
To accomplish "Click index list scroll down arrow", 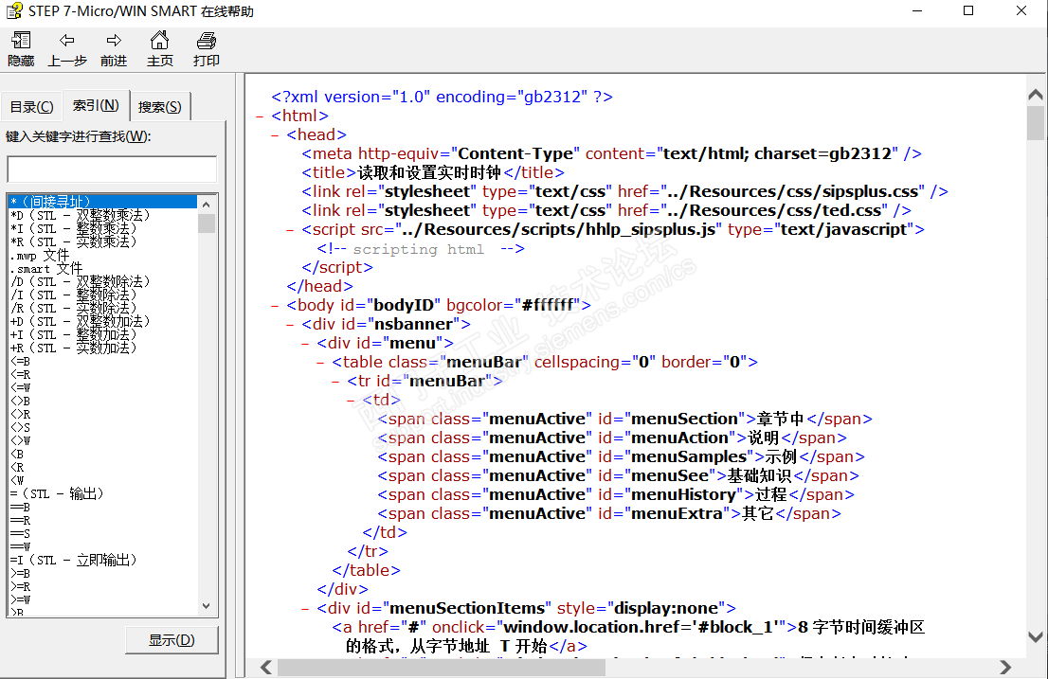I will tap(206, 606).
